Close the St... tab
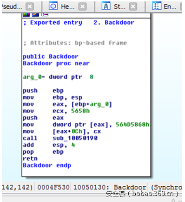The height and width of the screenshot is (202, 185). (x=133, y=6)
